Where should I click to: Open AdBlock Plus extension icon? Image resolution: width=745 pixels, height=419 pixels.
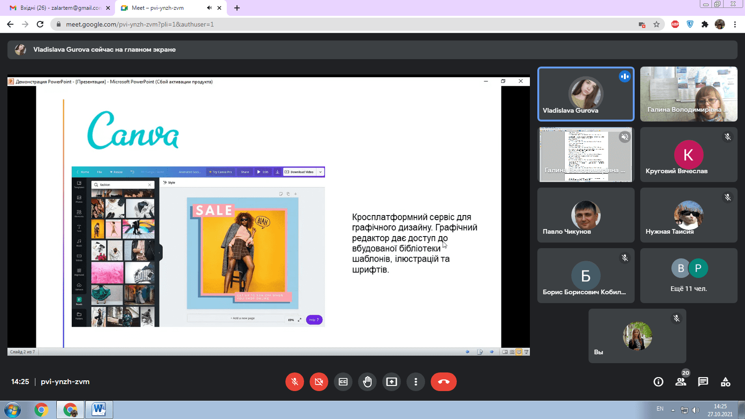tap(675, 24)
